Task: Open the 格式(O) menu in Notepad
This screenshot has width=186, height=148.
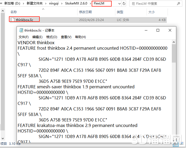Action: (x=51, y=37)
